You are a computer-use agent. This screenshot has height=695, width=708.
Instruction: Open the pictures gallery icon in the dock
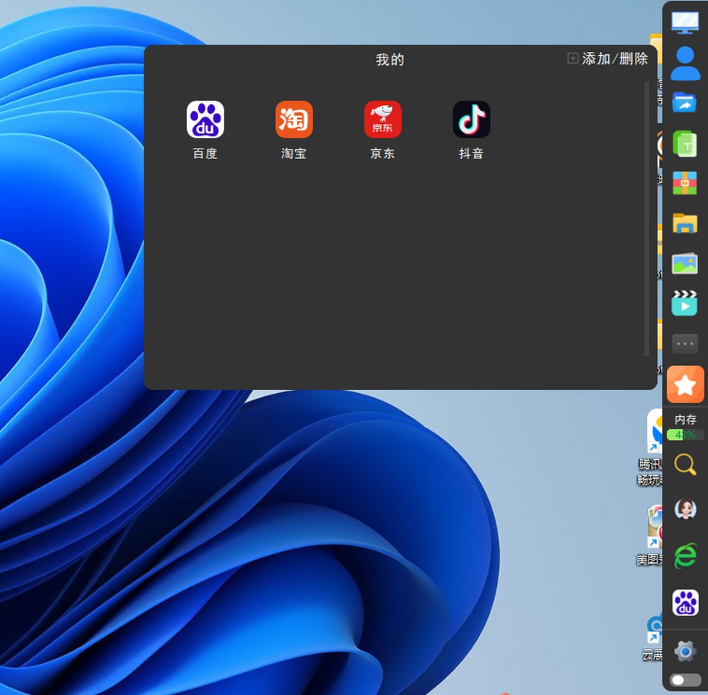[x=685, y=263]
